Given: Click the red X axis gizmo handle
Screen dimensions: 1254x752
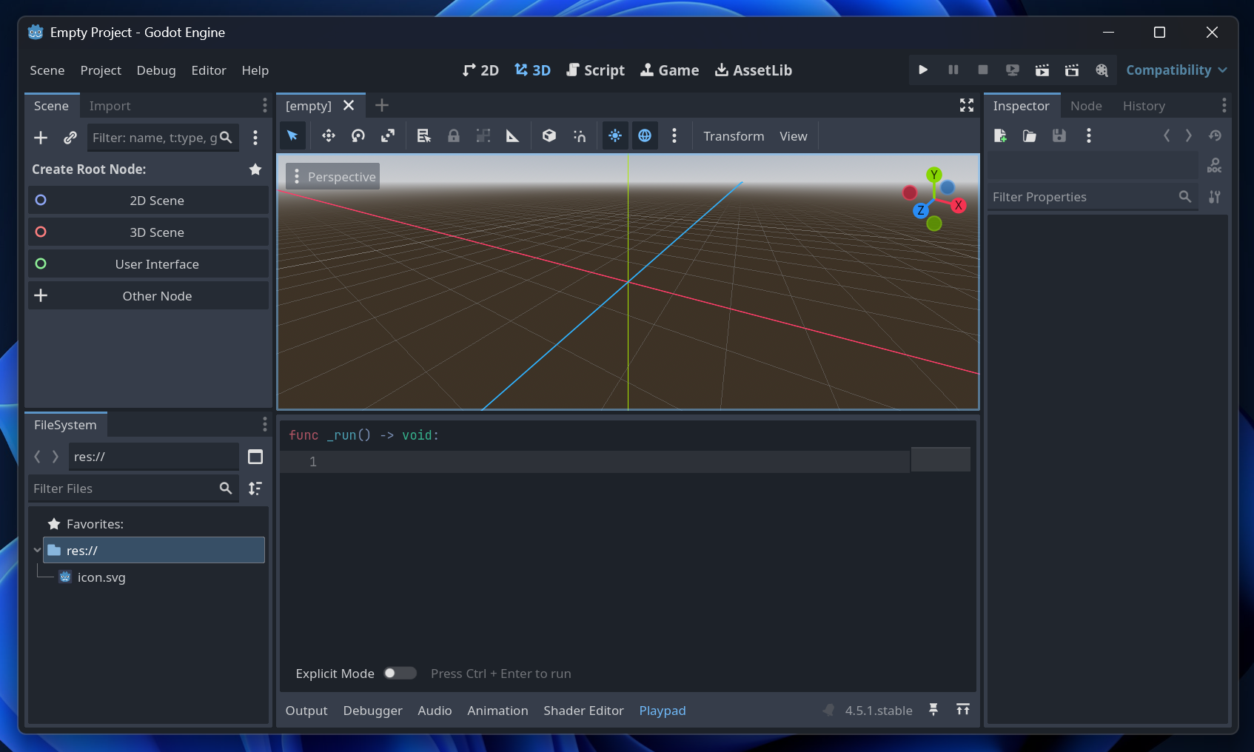Looking at the screenshot, I should click(x=959, y=206).
